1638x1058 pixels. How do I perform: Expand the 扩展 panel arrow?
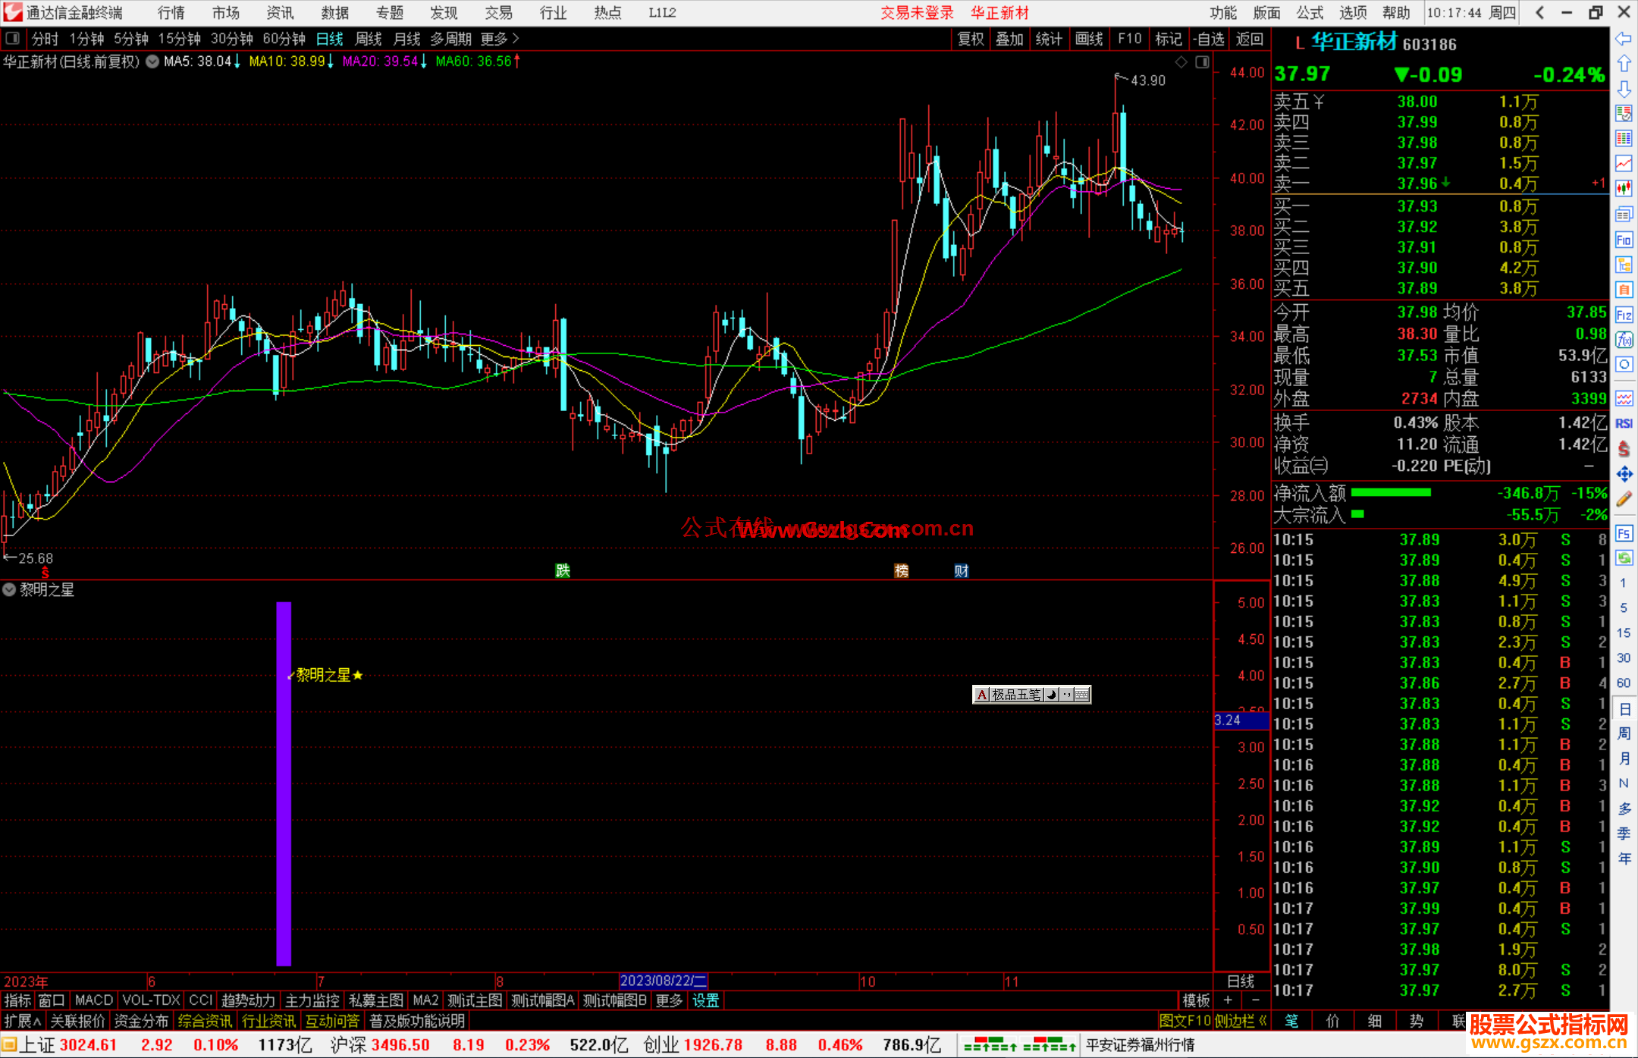pos(23,1021)
